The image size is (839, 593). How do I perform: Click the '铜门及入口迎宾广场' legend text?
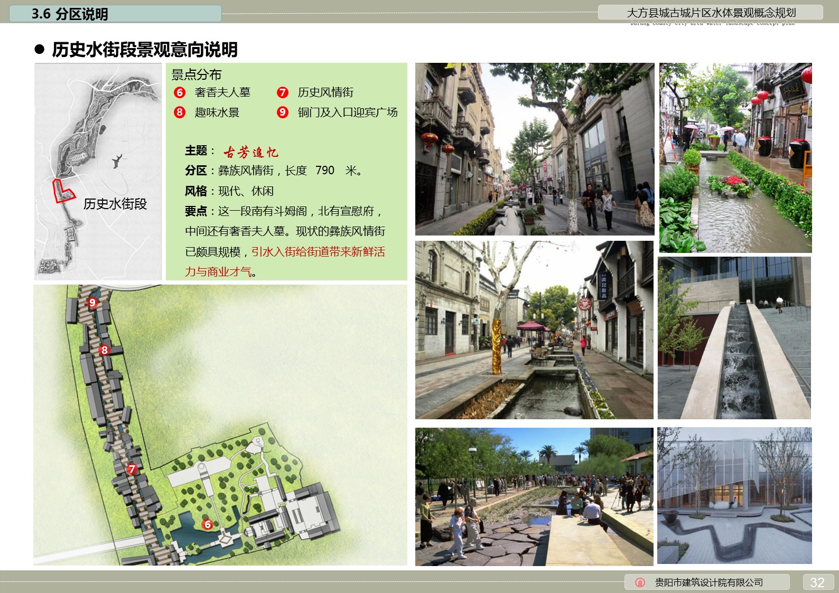click(x=348, y=112)
